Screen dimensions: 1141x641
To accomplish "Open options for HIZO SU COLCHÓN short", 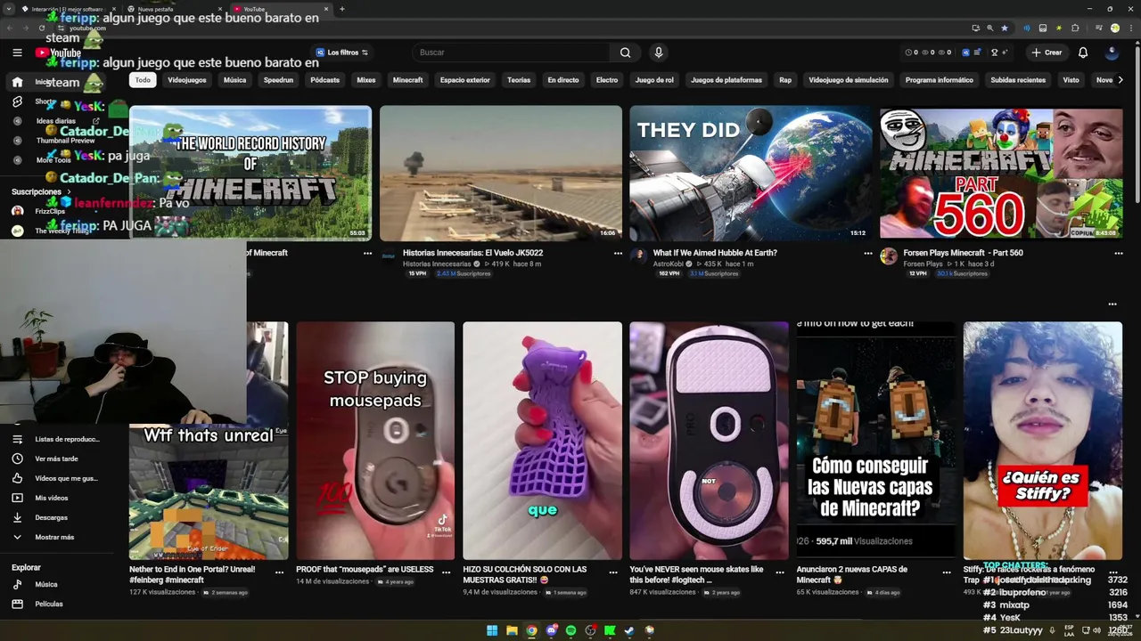I will point(613,572).
